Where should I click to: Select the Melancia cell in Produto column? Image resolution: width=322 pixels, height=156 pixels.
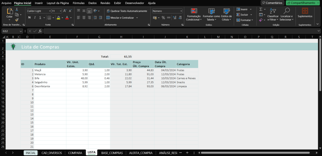[50, 74]
